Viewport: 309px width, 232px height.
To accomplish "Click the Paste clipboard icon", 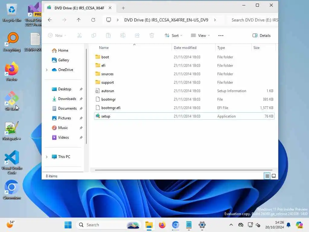I will pyautogui.click(x=108, y=36).
